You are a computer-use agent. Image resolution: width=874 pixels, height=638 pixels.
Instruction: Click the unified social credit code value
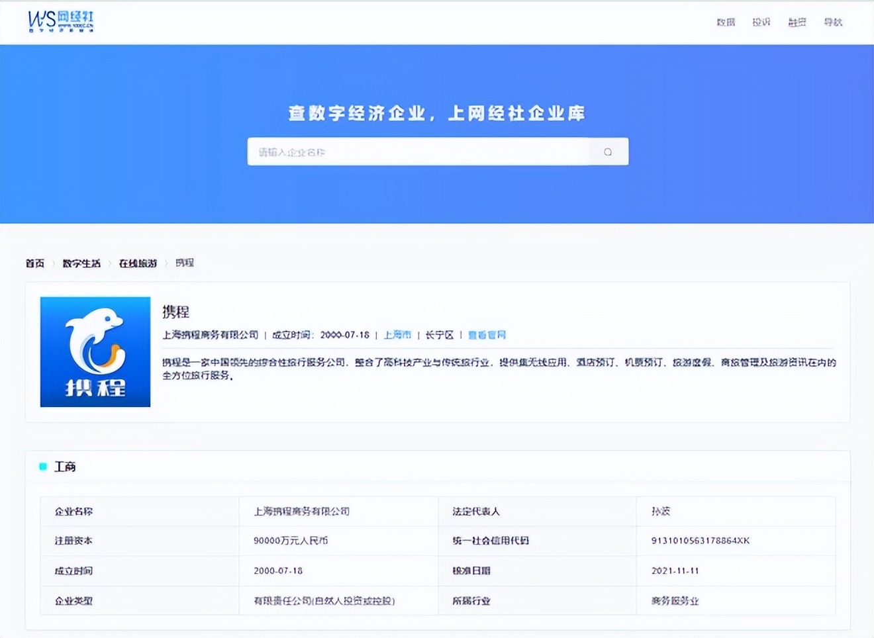point(701,541)
